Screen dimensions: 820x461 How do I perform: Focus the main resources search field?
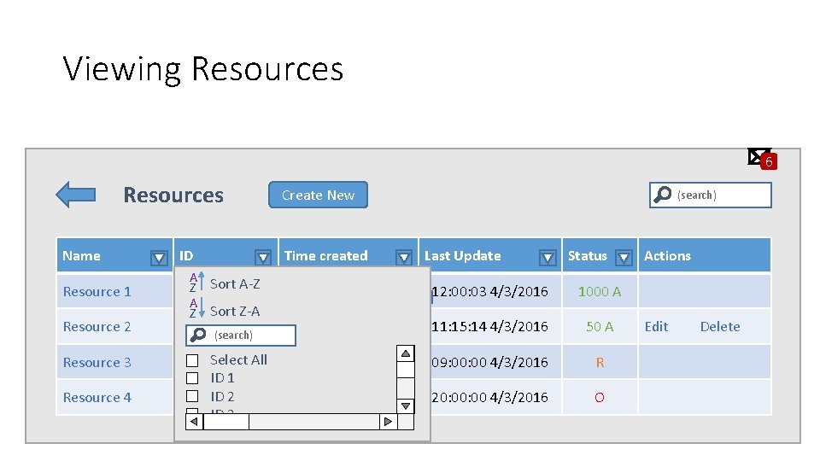(x=722, y=195)
